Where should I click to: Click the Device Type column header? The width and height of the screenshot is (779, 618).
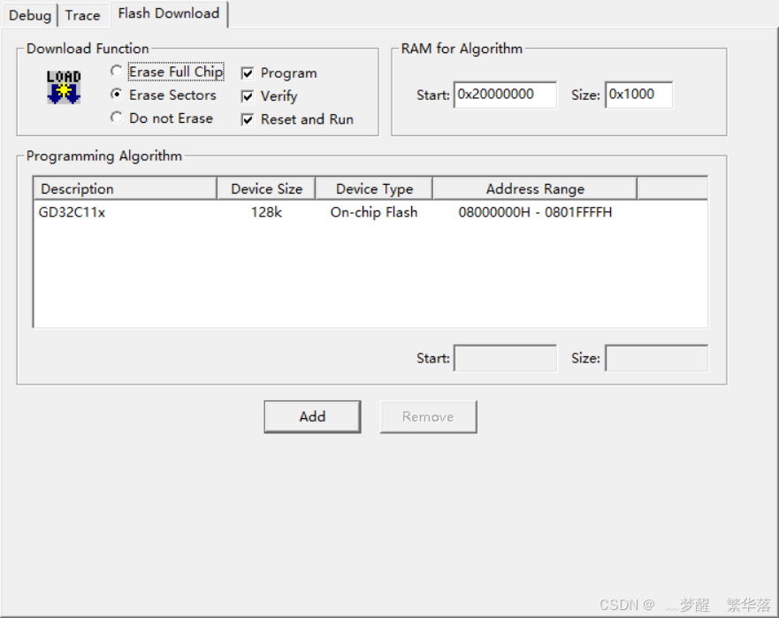point(374,189)
